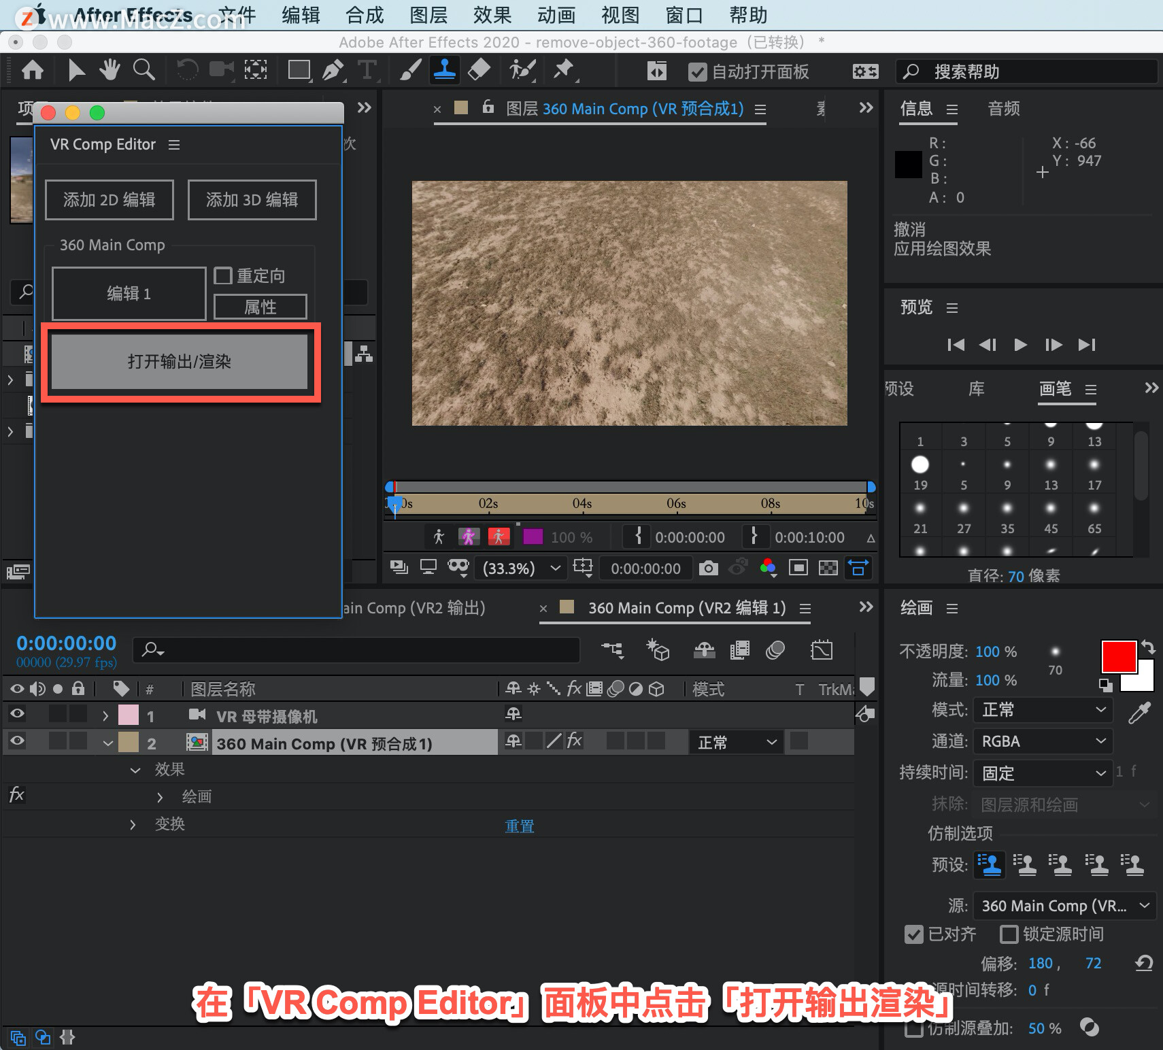Select the Selection arrow tool
The width and height of the screenshot is (1163, 1050).
[x=76, y=70]
